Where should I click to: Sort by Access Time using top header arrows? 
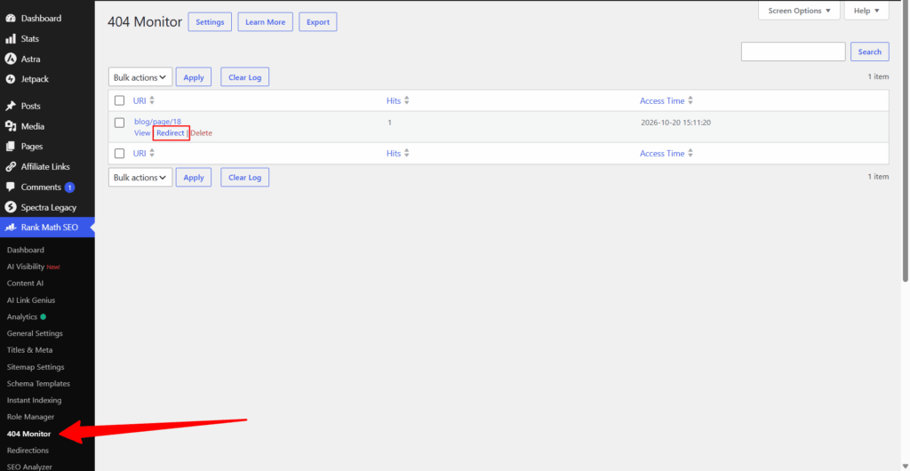pyautogui.click(x=690, y=100)
